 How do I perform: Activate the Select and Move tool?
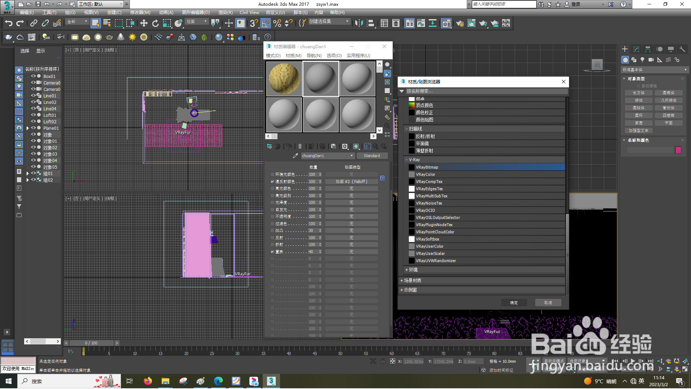tap(144, 23)
